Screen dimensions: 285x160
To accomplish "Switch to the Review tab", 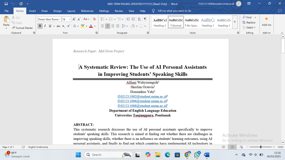I will (119, 11).
